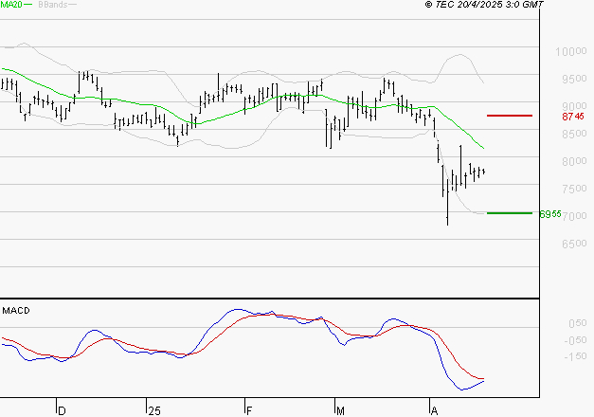Select the D month marker on time axis
This screenshot has width=594, height=417.
pyautogui.click(x=63, y=410)
